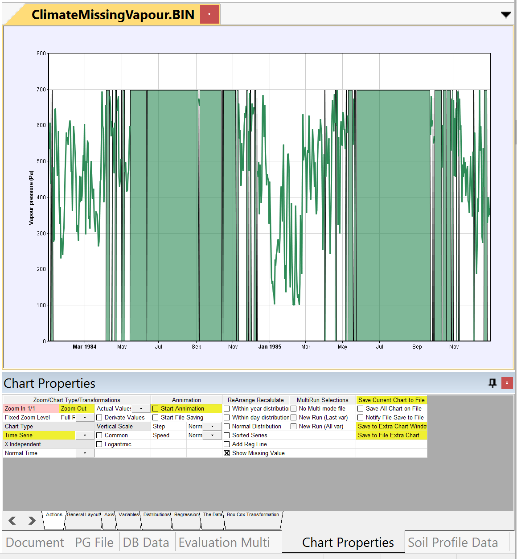Viewport: 517px width, 559px height.
Task: Switch to the General Layout tab
Action: (x=83, y=520)
